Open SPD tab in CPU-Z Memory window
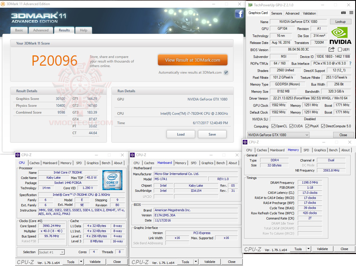 click(x=306, y=150)
